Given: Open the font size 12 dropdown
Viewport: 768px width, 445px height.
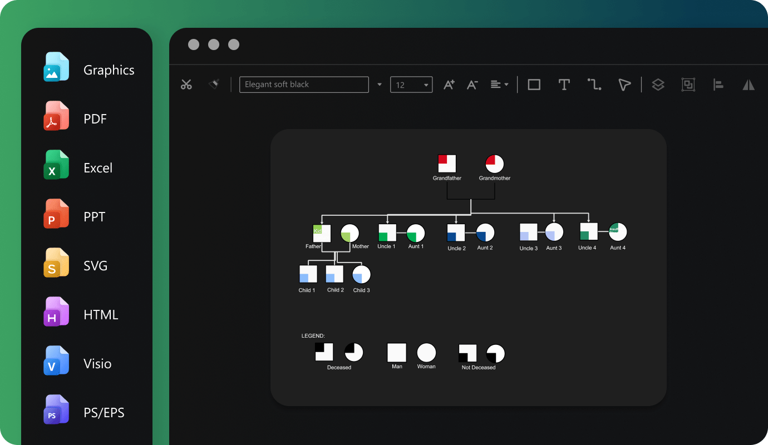Looking at the screenshot, I should [x=411, y=85].
